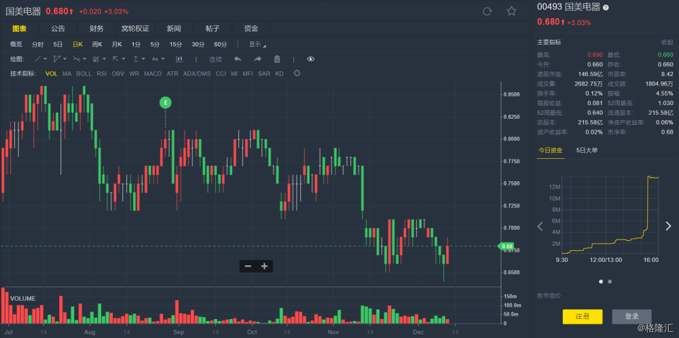
Task: Select the wave pattern drawing tool
Action: pyautogui.click(x=77, y=59)
